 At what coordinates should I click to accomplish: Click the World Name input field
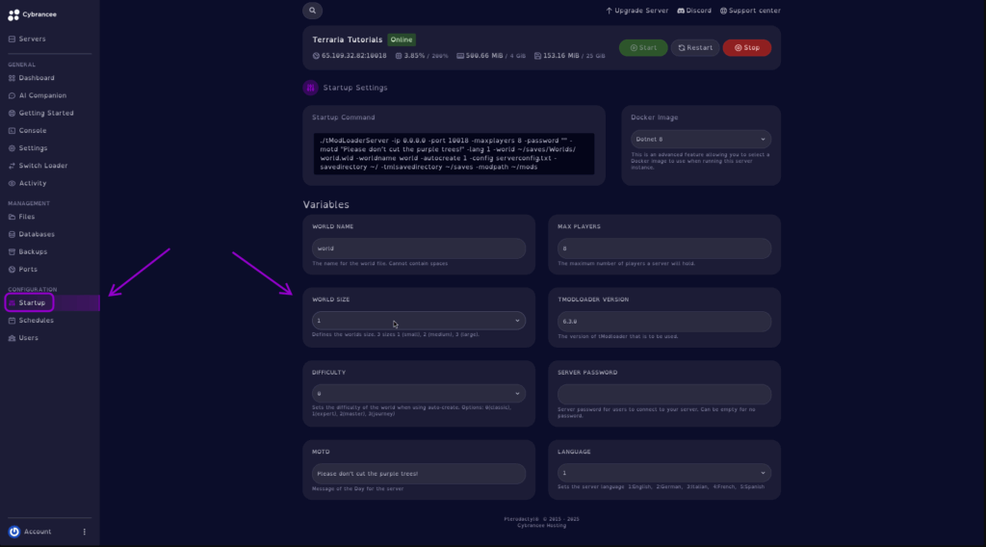coord(419,248)
